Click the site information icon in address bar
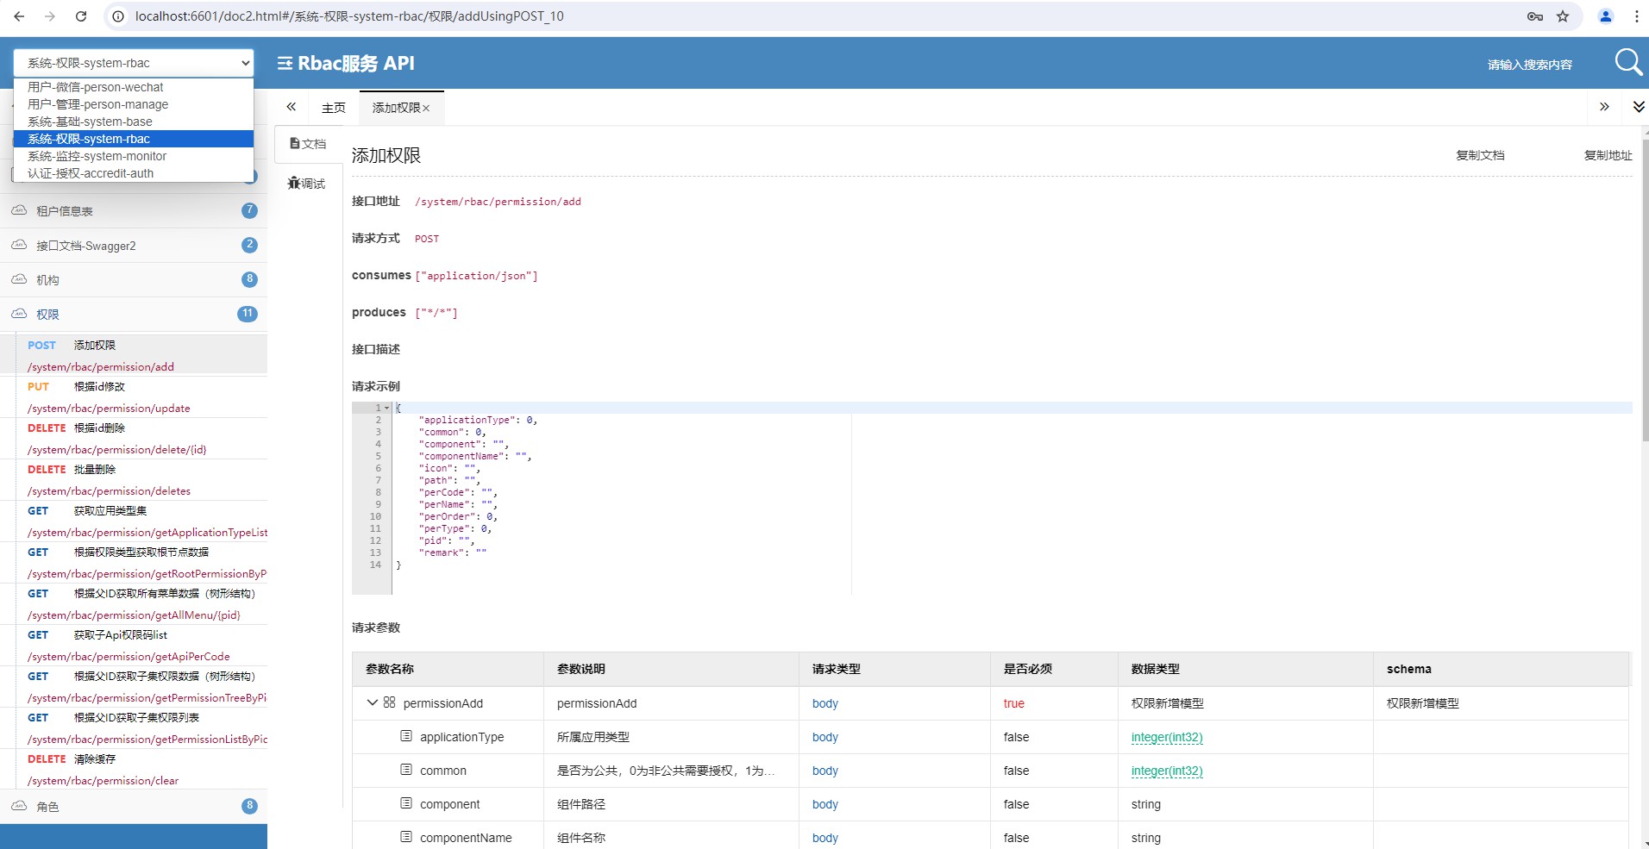Screen dimensions: 1649x849 coord(118,16)
